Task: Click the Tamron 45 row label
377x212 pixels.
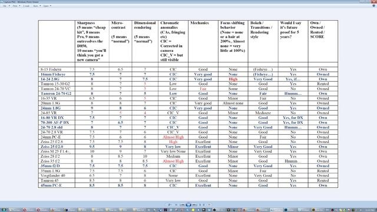Action: tap(49, 181)
